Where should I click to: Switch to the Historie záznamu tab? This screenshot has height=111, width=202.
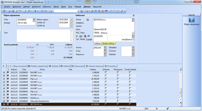94,66
